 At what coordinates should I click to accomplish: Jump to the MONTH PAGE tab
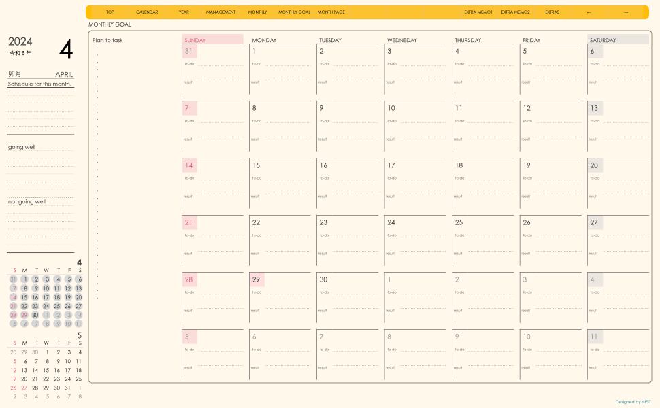tap(331, 12)
